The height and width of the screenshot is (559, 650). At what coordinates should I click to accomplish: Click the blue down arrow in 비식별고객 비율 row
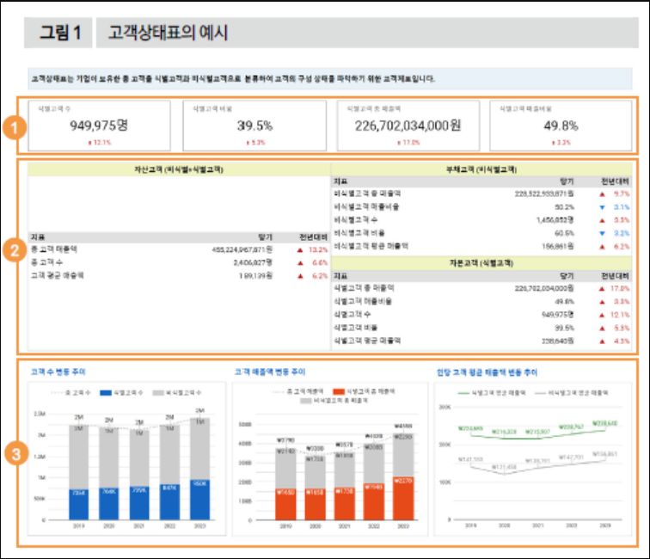[x=603, y=233]
